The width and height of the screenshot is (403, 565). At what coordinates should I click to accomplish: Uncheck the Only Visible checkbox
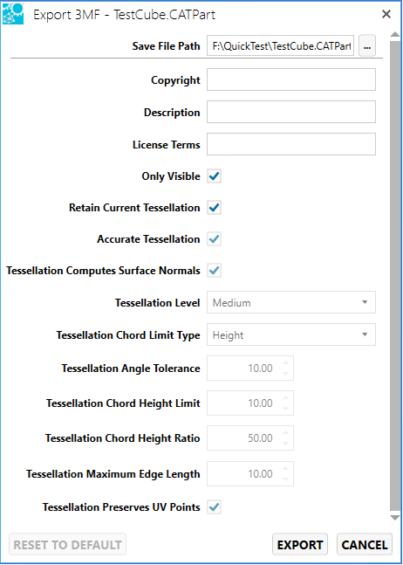(214, 176)
